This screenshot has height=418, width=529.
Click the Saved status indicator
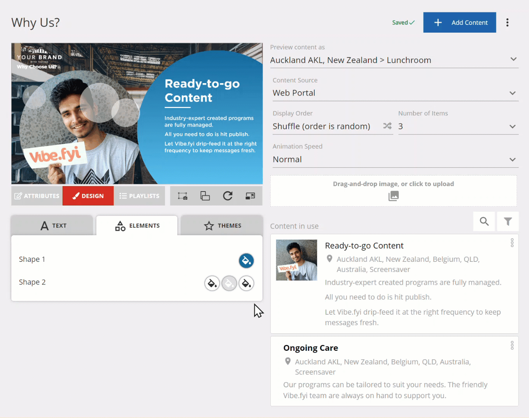pos(403,23)
